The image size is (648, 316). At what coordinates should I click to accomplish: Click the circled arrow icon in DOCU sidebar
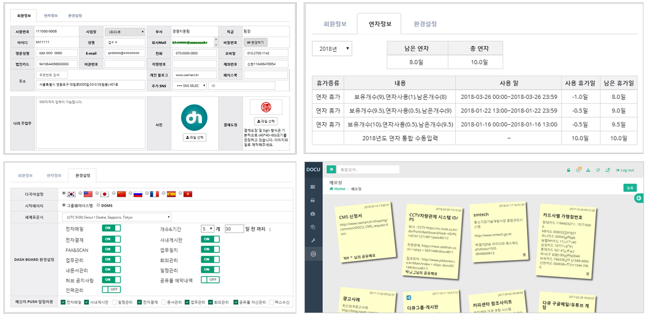(x=313, y=254)
